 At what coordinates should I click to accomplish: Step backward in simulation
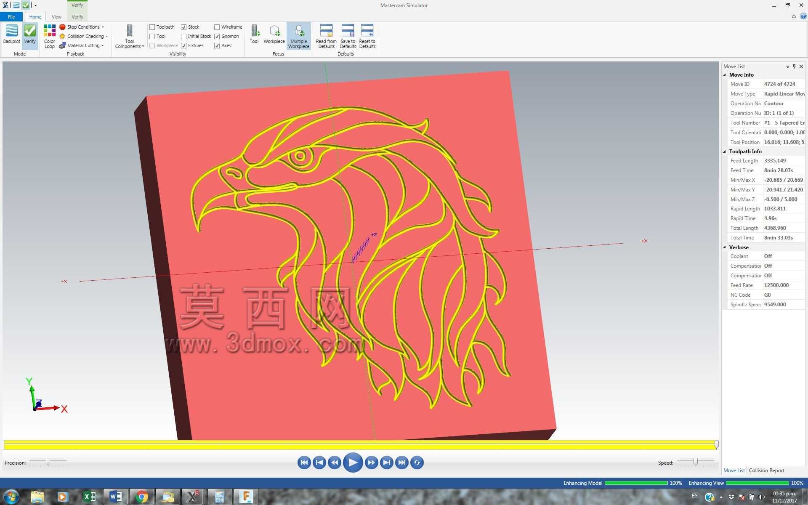[x=335, y=462]
